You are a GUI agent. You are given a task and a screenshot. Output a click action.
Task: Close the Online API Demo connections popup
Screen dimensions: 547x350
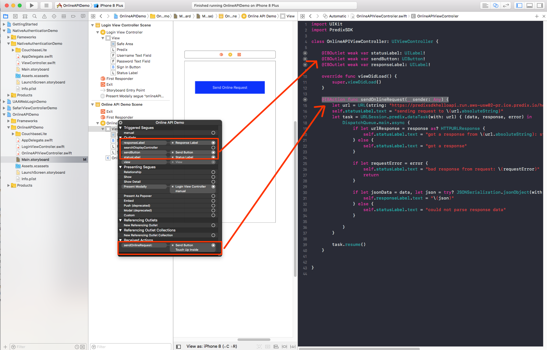(x=121, y=122)
